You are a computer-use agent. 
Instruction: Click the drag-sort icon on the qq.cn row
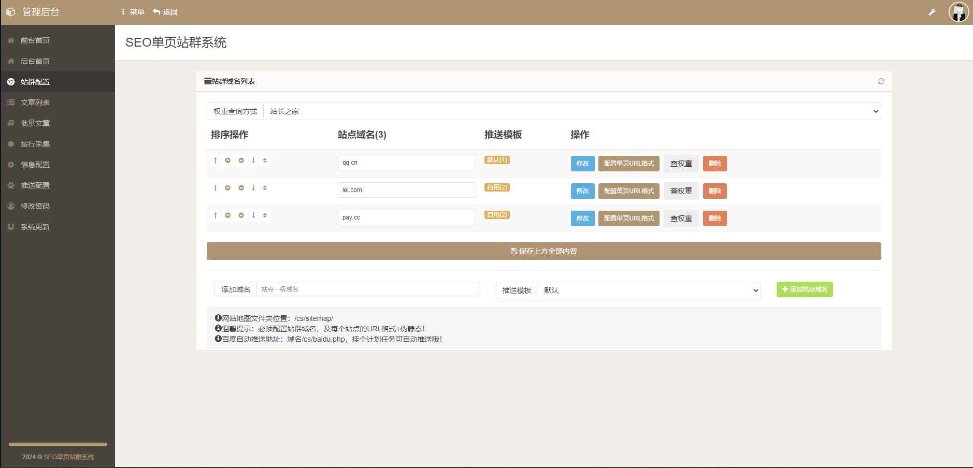(265, 160)
